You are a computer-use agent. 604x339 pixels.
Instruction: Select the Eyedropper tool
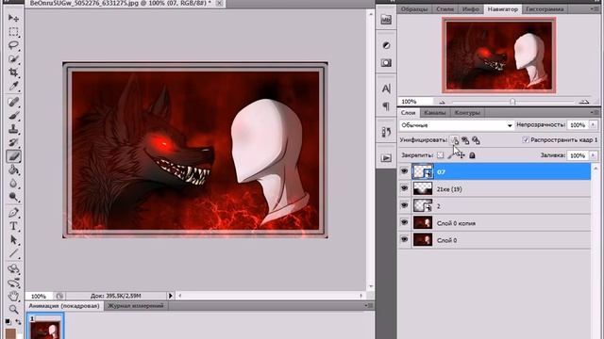point(13,86)
